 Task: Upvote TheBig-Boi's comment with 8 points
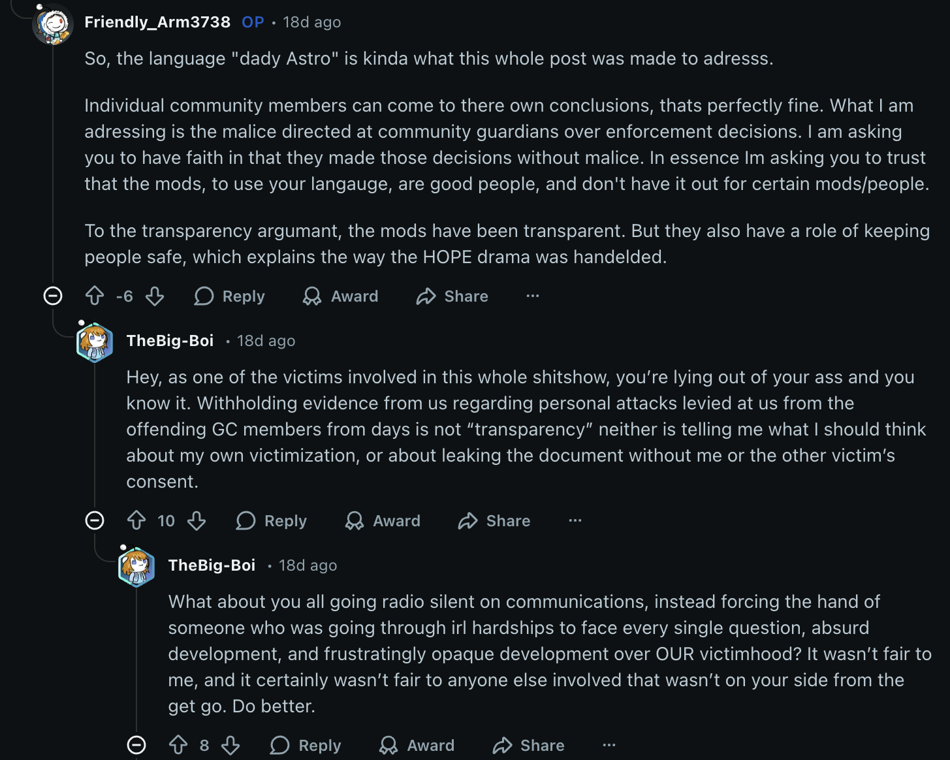(x=178, y=745)
